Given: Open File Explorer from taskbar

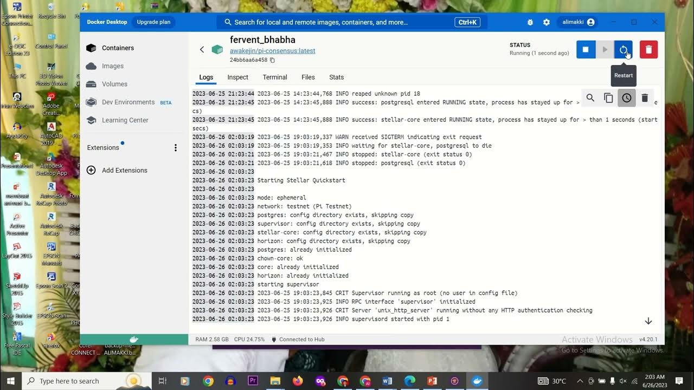Looking at the screenshot, I should (x=275, y=381).
